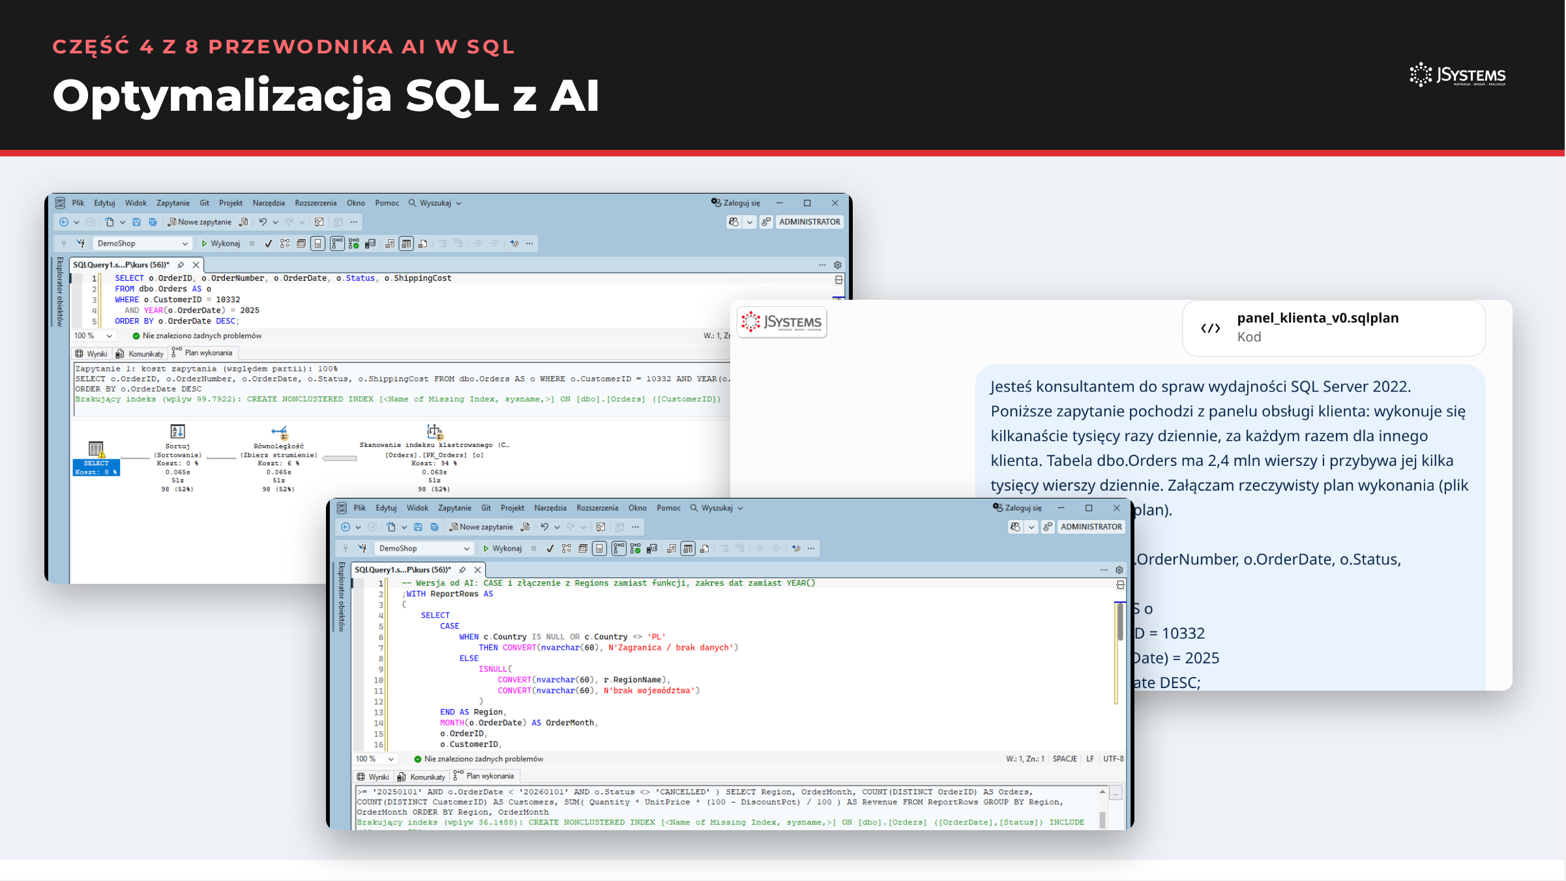Pin the SQLQuery1 tab in front window
1566x881 pixels.
point(463,570)
